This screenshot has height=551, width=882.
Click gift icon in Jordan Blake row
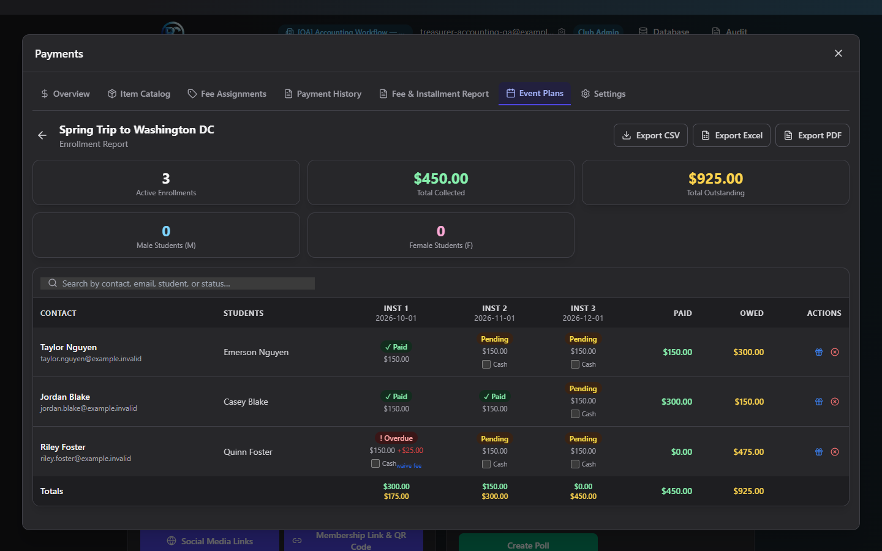tap(819, 402)
